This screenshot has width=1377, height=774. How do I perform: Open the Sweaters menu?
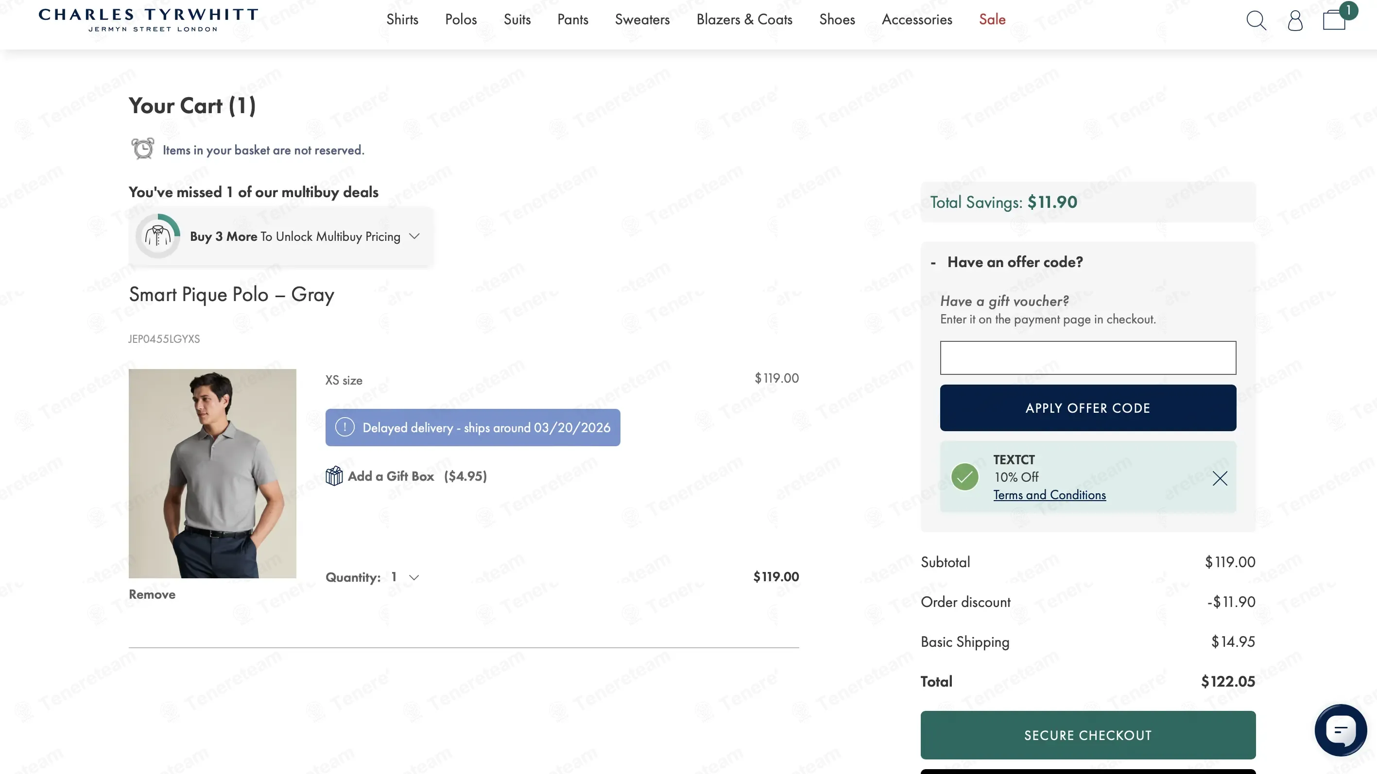pos(642,20)
